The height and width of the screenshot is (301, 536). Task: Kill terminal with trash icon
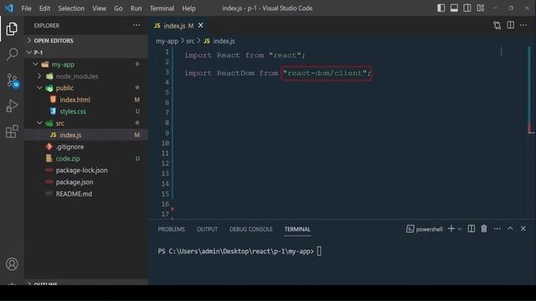(x=484, y=228)
